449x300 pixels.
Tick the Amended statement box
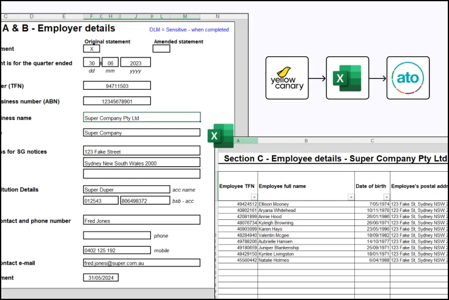click(161, 49)
